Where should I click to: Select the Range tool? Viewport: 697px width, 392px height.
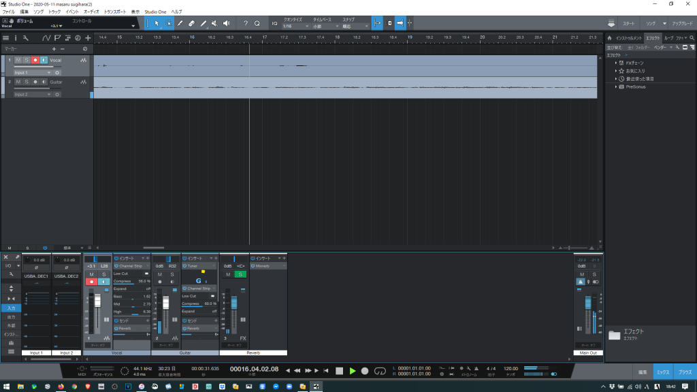pos(169,23)
